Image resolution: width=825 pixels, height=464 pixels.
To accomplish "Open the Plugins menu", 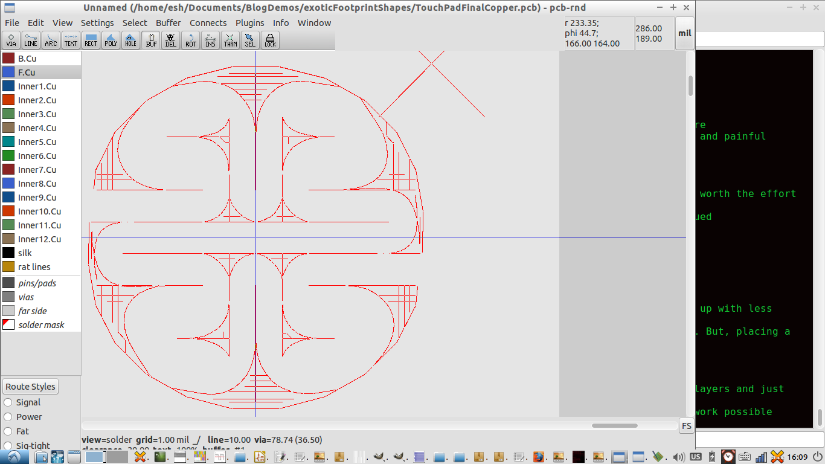I will (249, 23).
